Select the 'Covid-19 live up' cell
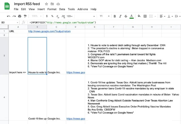181x124 pixels. click(37, 97)
